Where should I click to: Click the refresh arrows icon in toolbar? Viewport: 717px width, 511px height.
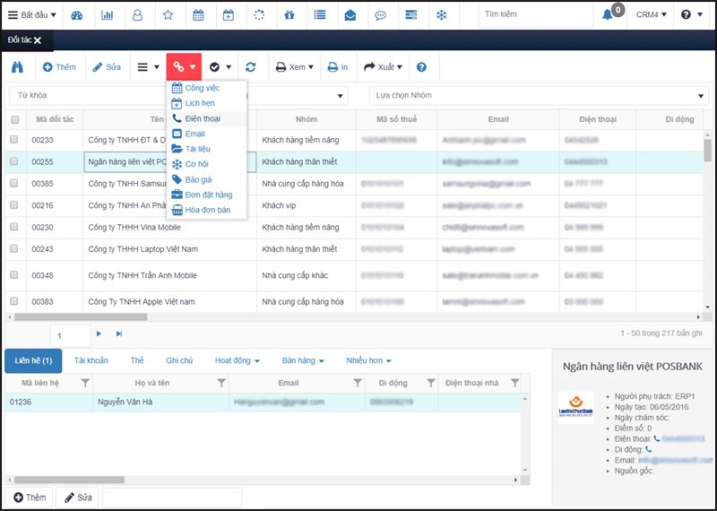point(251,67)
